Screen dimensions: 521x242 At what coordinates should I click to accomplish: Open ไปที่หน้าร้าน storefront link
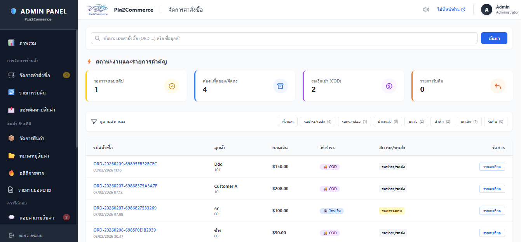[x=451, y=10]
